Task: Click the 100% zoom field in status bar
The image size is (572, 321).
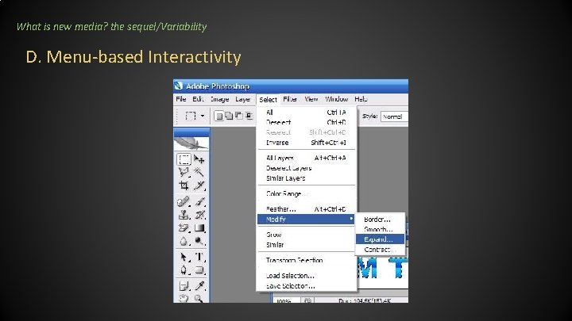Action: pyautogui.click(x=286, y=300)
